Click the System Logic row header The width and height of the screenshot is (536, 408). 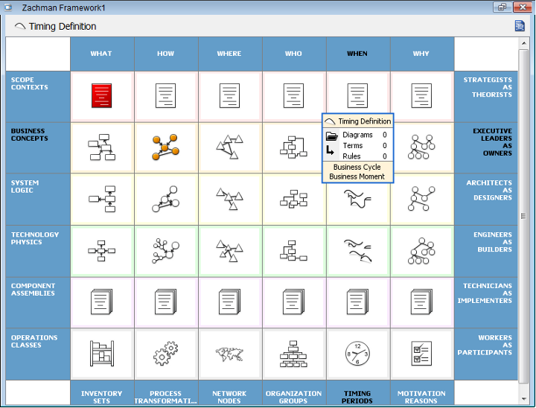38,199
